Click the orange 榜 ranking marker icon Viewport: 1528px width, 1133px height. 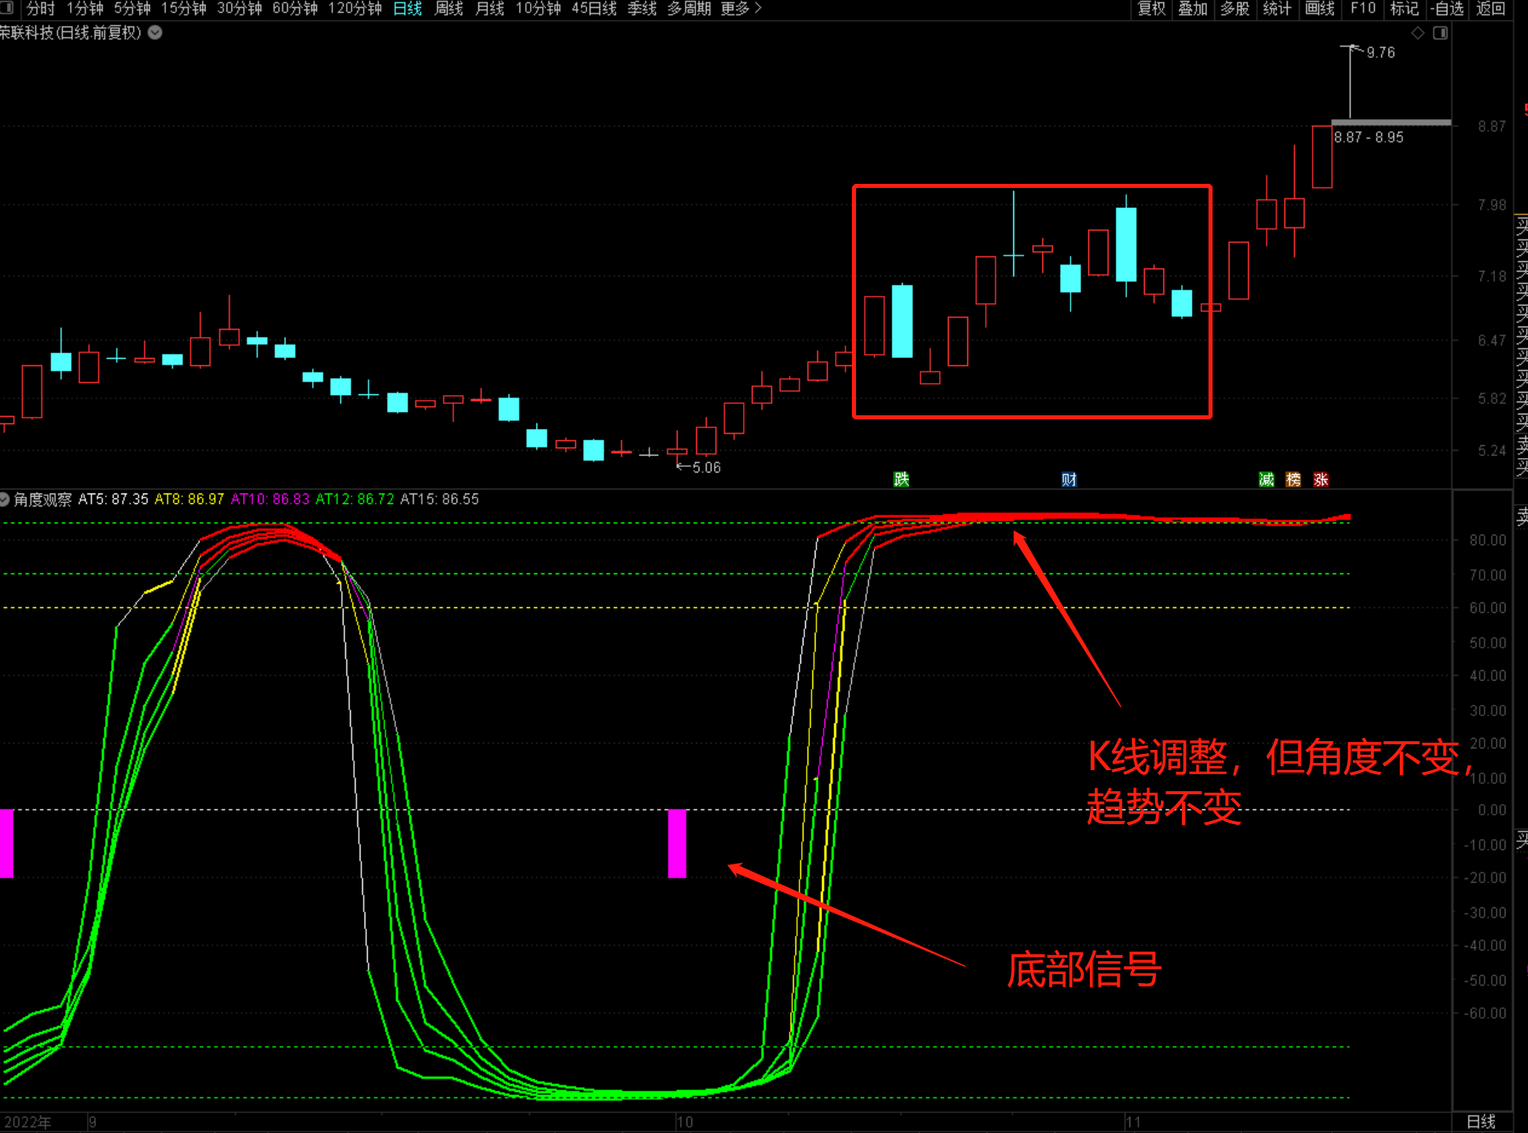pyautogui.click(x=1293, y=480)
